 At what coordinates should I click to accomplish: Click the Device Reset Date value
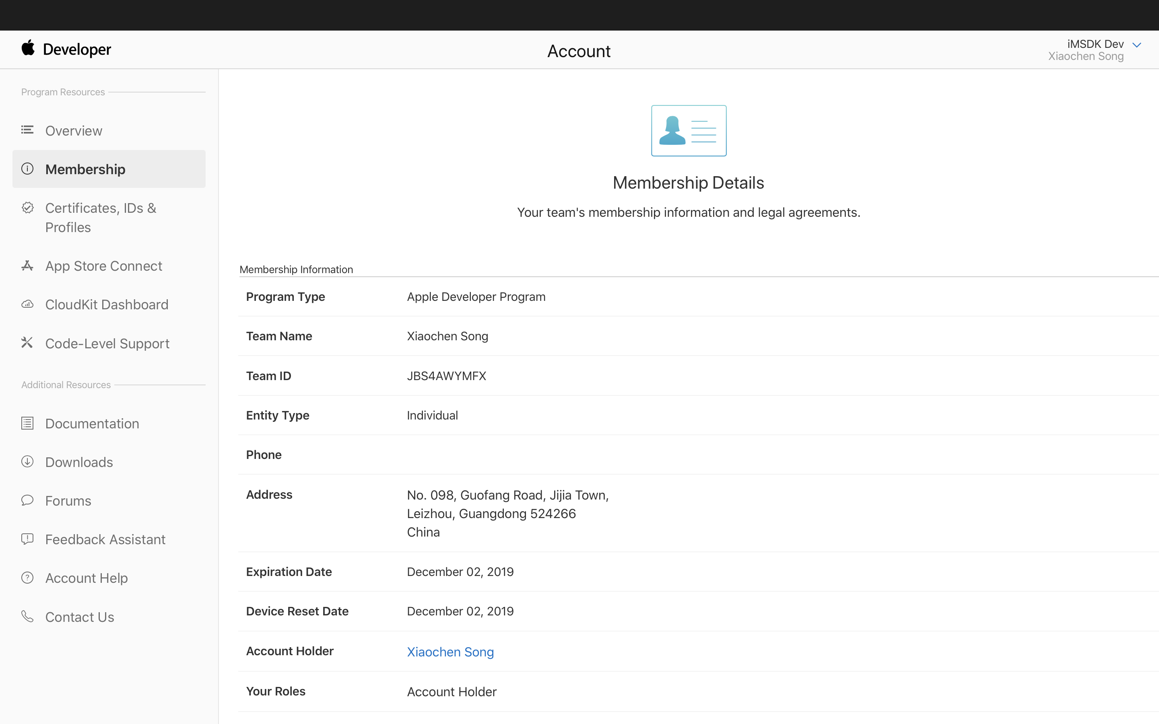[x=460, y=611]
